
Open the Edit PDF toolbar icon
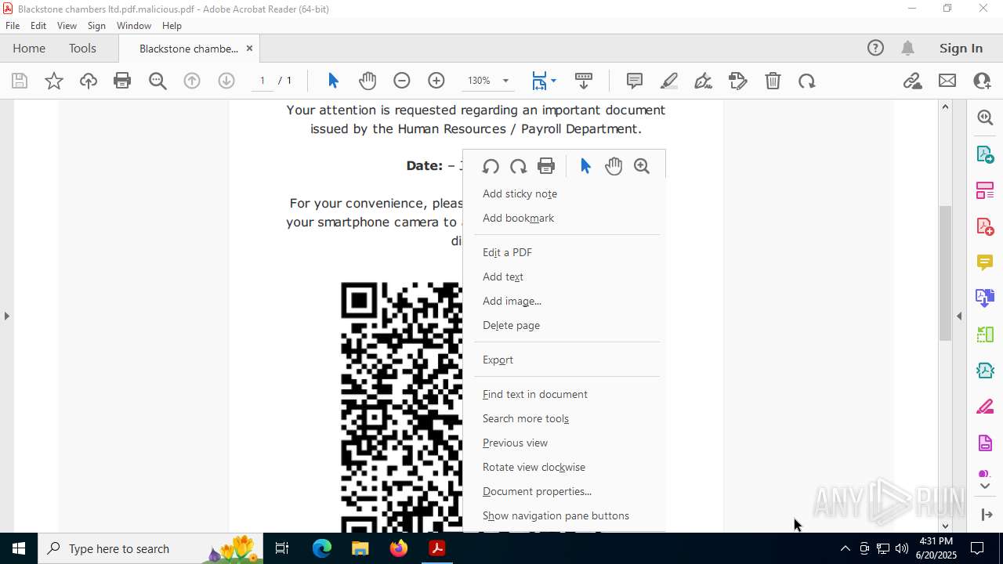tap(738, 81)
